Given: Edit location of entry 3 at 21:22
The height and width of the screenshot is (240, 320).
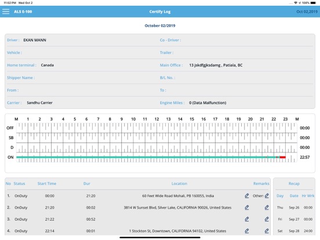Looking at the screenshot, I should (x=247, y=219).
